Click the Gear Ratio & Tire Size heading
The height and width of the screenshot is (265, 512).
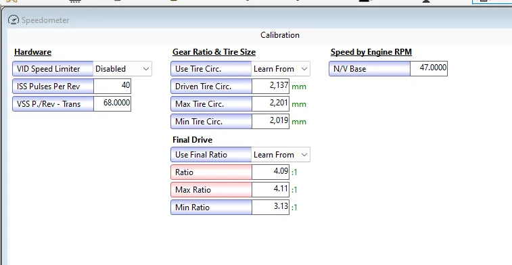coord(214,52)
